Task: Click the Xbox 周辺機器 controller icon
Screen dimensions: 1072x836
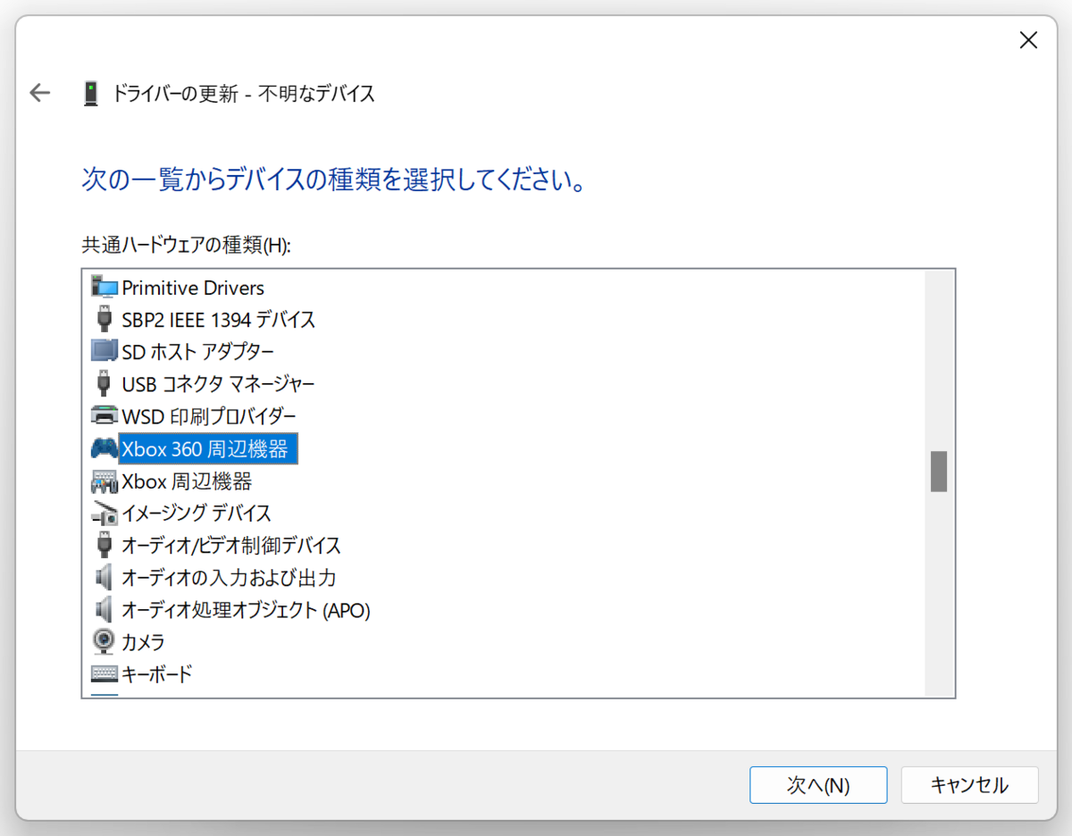Action: [x=105, y=481]
